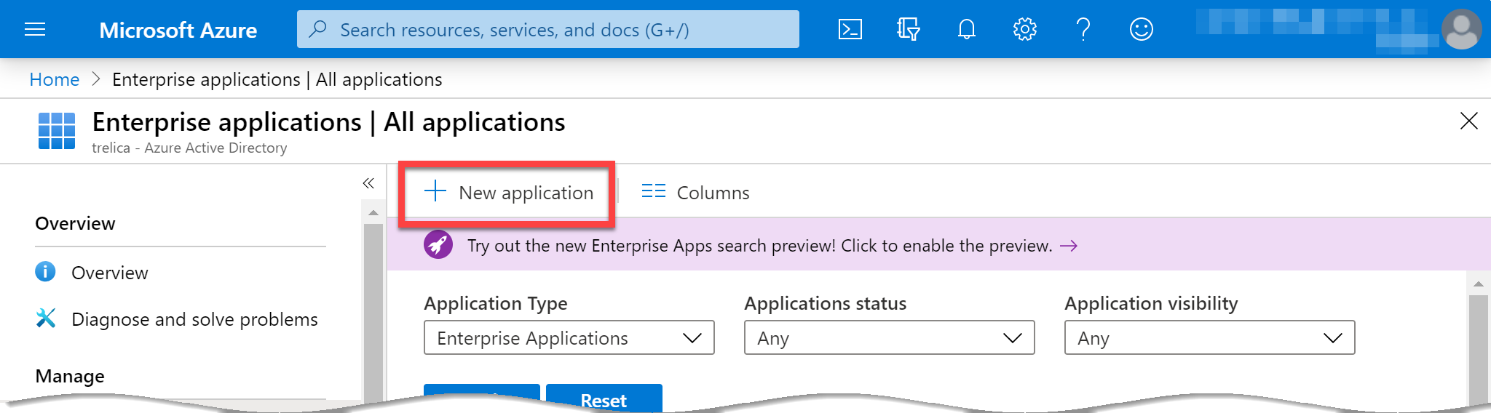The width and height of the screenshot is (1491, 413).
Task: Select Overview in the sidebar
Action: pyautogui.click(x=109, y=273)
